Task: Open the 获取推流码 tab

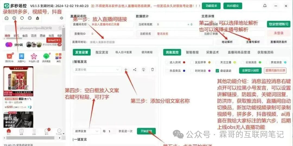Action: tap(265, 52)
